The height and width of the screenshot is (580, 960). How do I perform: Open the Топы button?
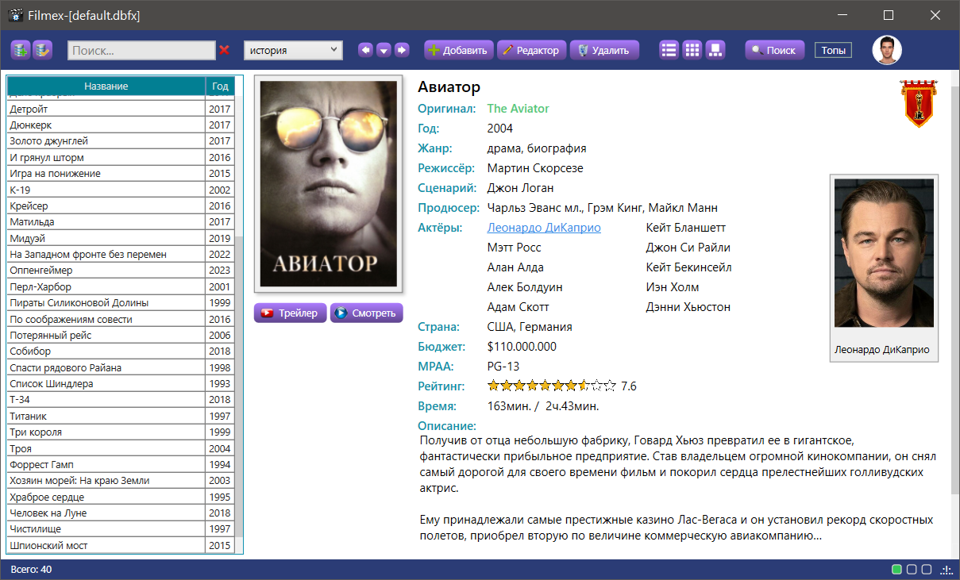point(833,50)
